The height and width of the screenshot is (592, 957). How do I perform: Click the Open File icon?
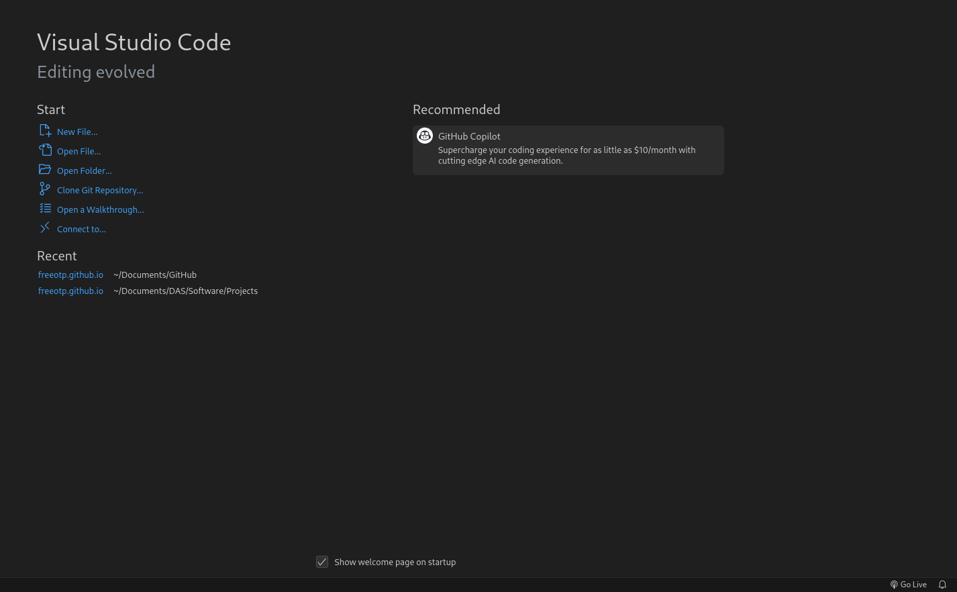[45, 150]
